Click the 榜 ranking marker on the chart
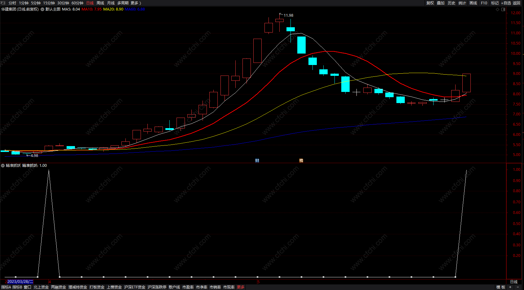524x290 pixels. coord(301,160)
